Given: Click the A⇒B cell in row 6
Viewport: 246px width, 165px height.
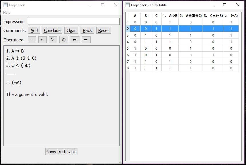Looking at the screenshot, I should pyautogui.click(x=170, y=55).
